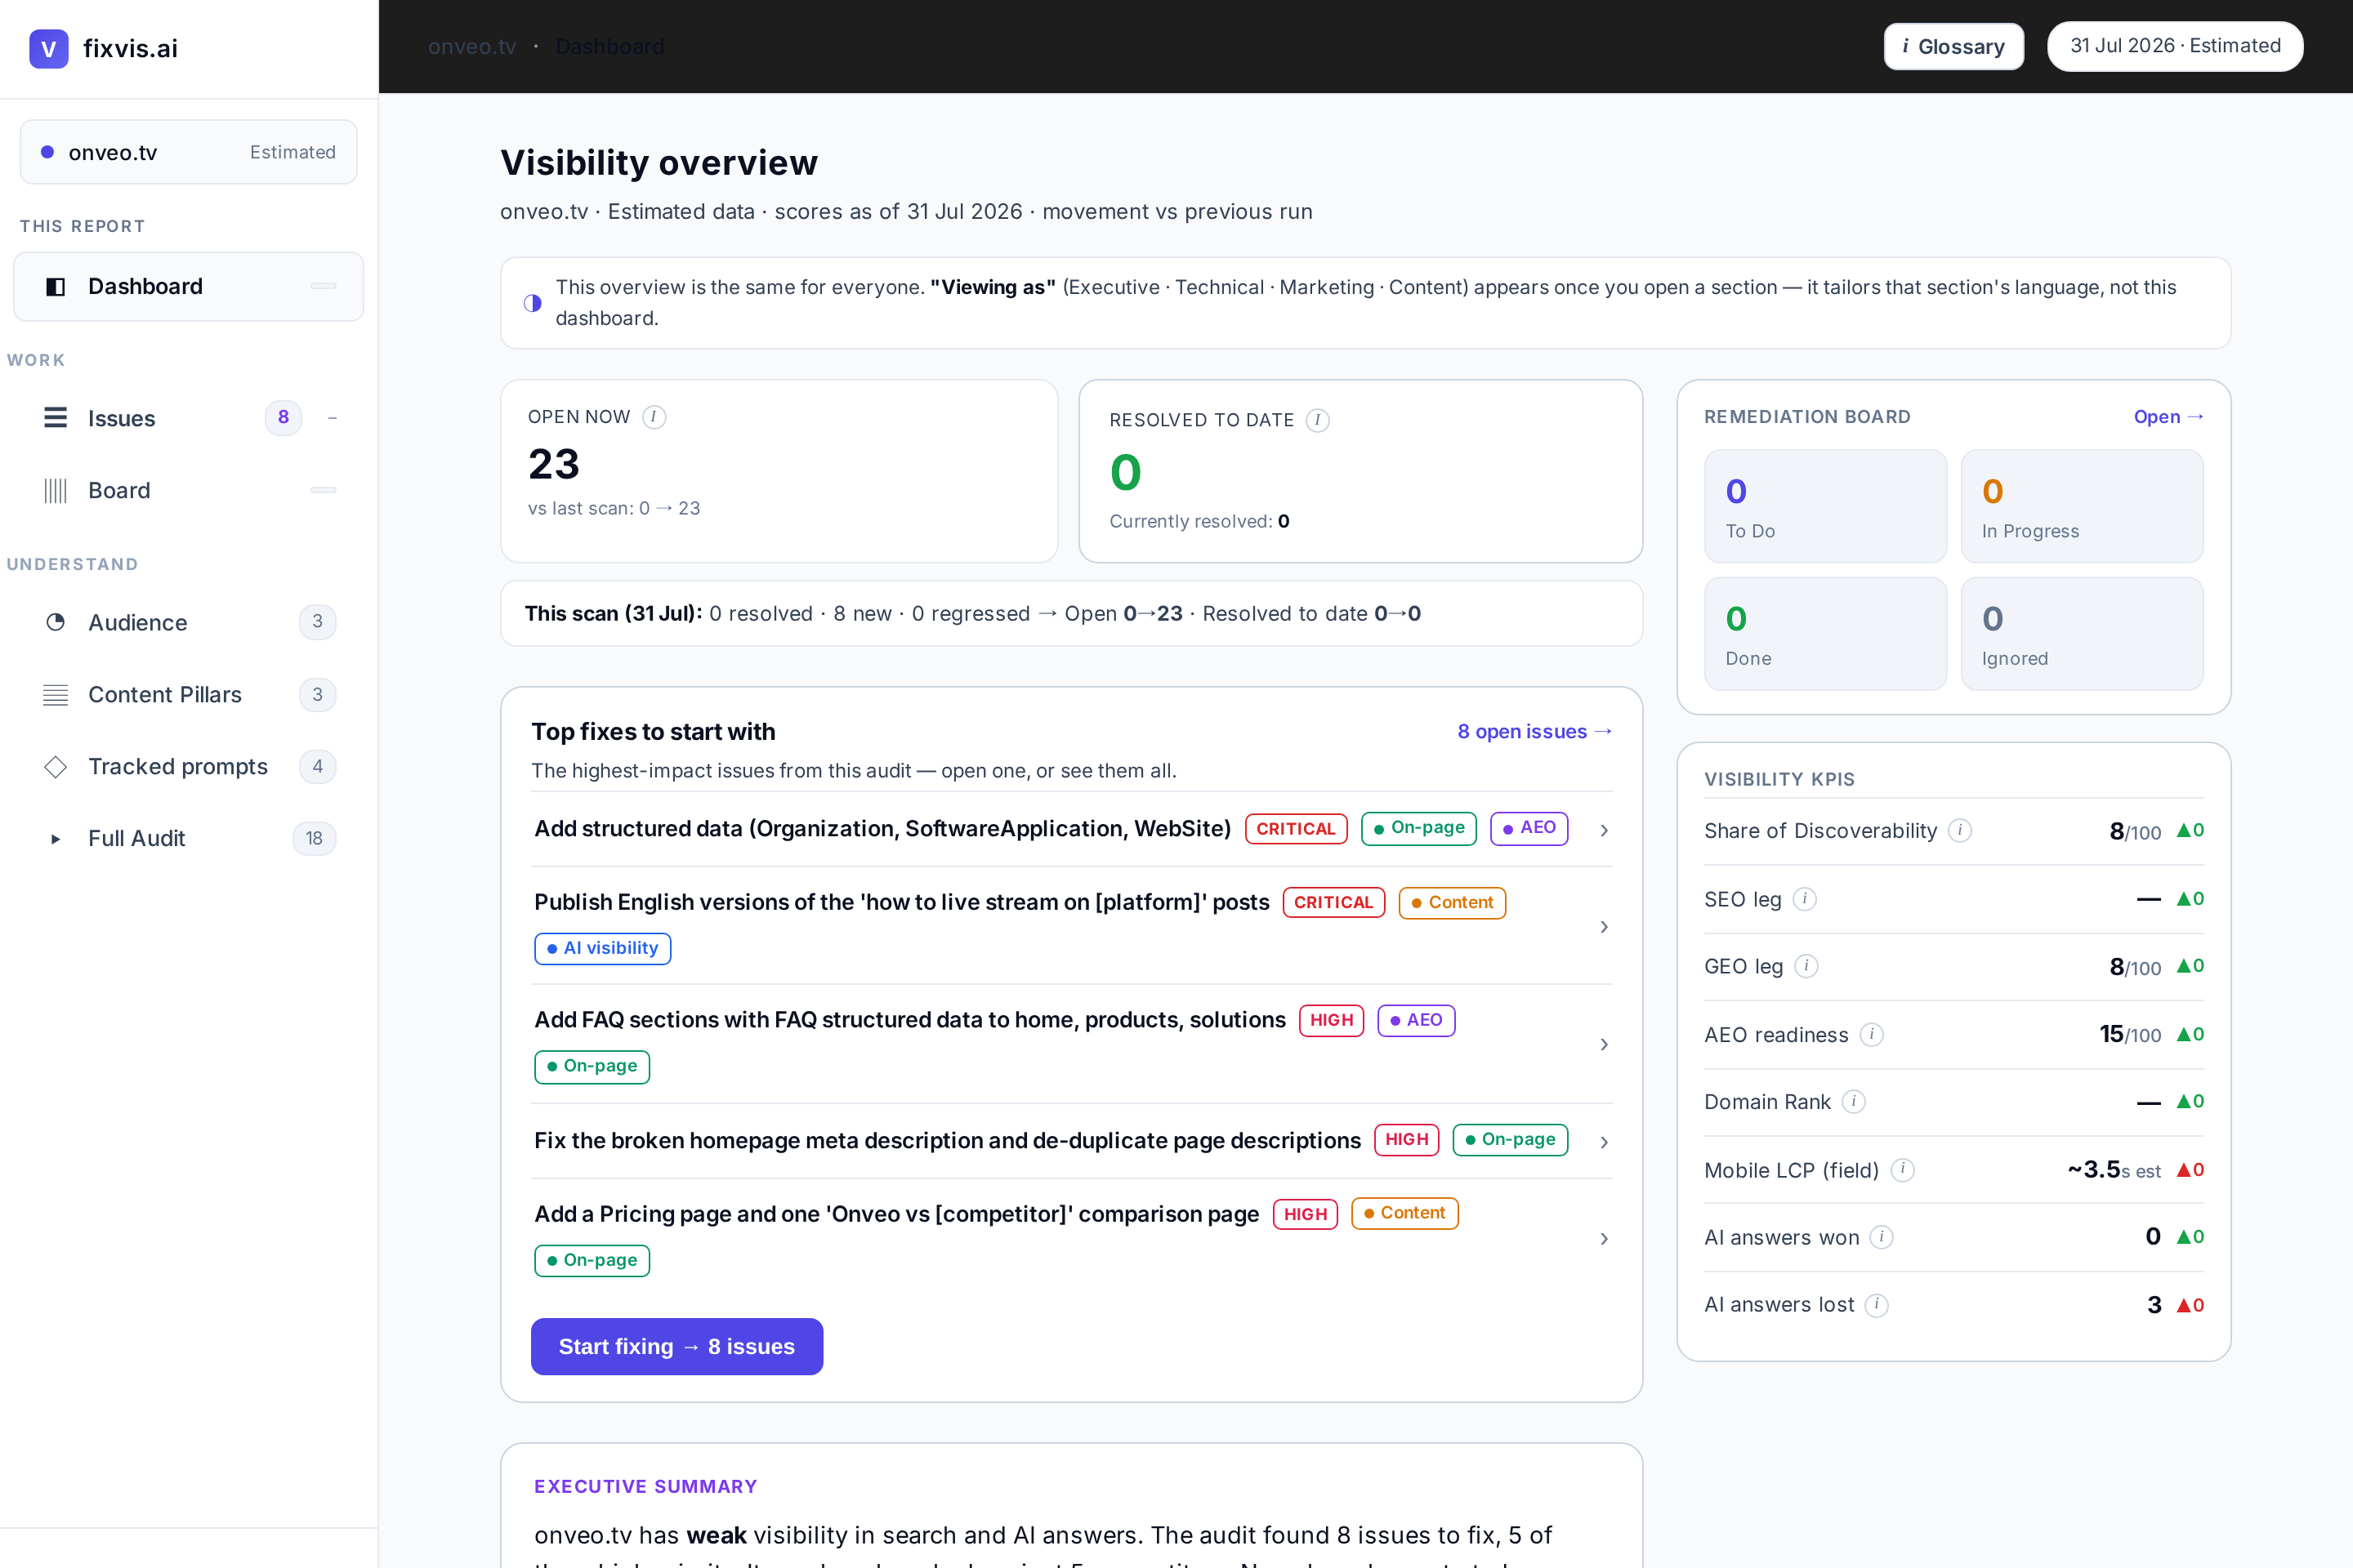
Task: Open Tracked prompts section
Action: (x=188, y=766)
